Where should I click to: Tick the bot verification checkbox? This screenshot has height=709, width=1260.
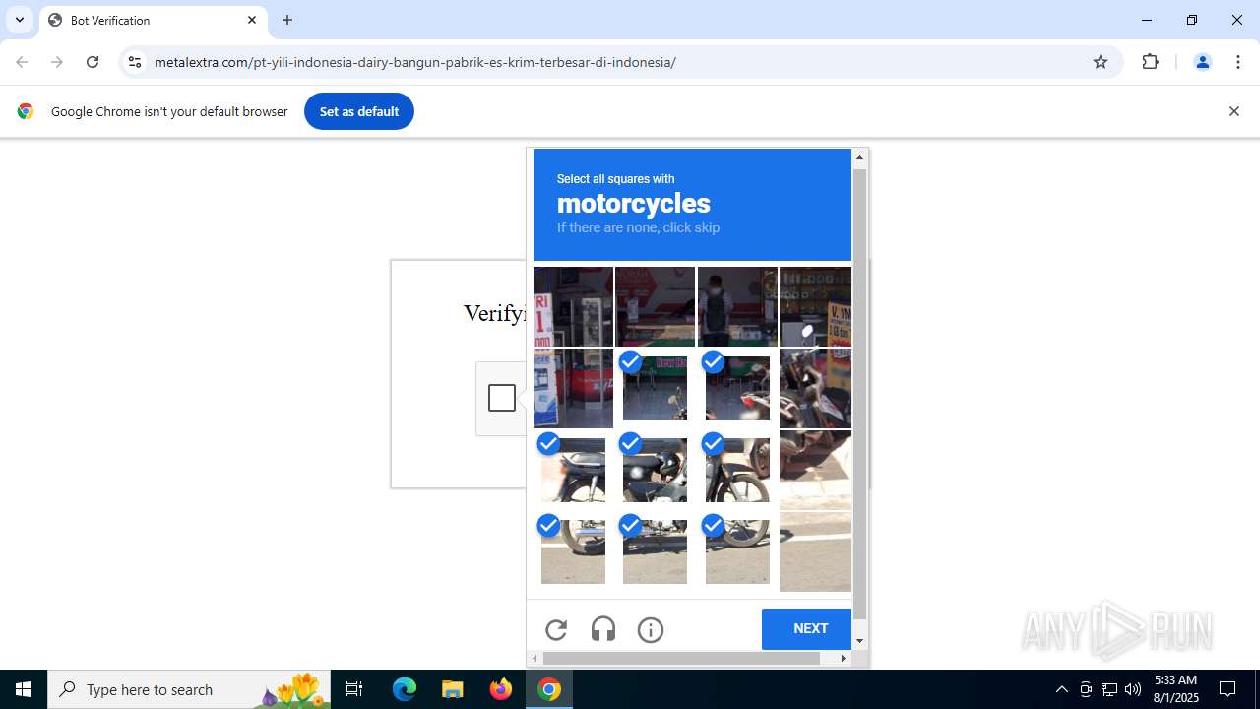(502, 398)
